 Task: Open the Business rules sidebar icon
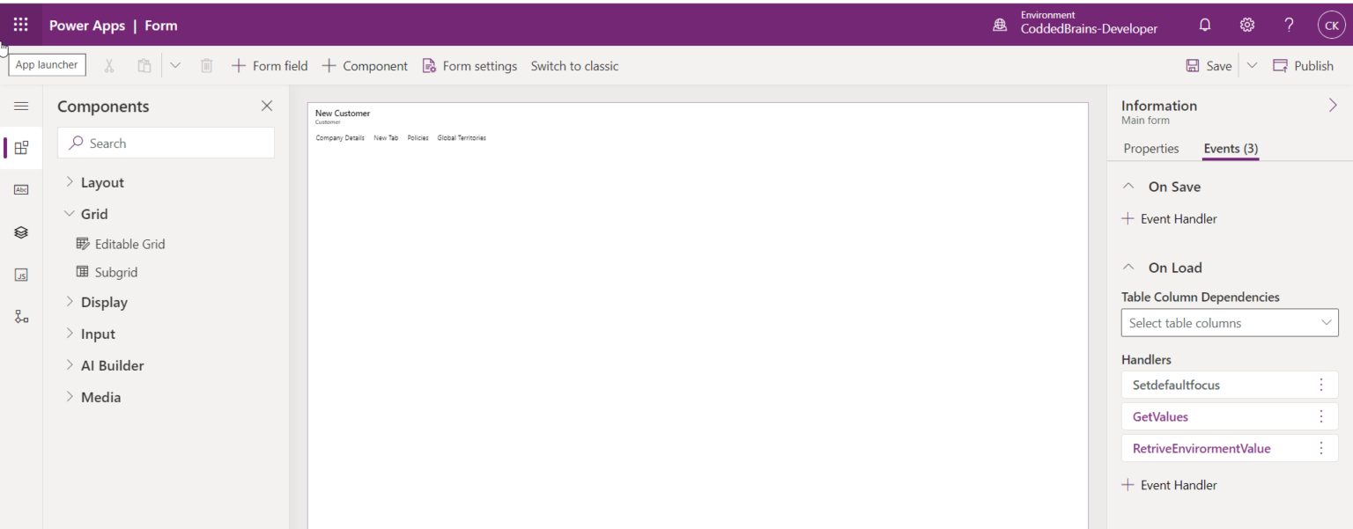click(x=21, y=317)
